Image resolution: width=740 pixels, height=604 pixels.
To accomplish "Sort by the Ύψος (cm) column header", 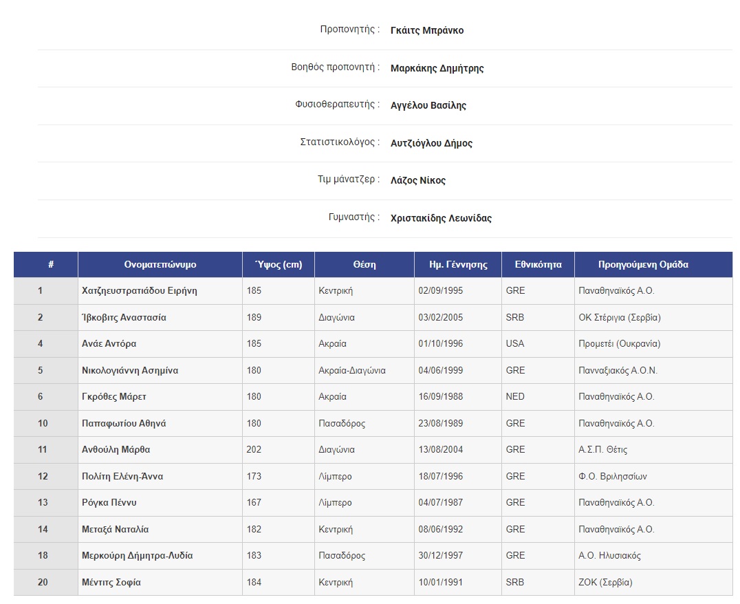I will coord(278,264).
